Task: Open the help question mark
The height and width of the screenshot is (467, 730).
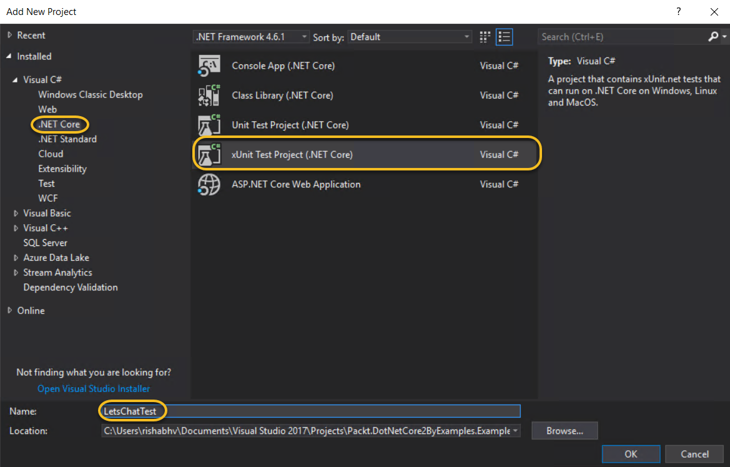Action: pyautogui.click(x=679, y=12)
